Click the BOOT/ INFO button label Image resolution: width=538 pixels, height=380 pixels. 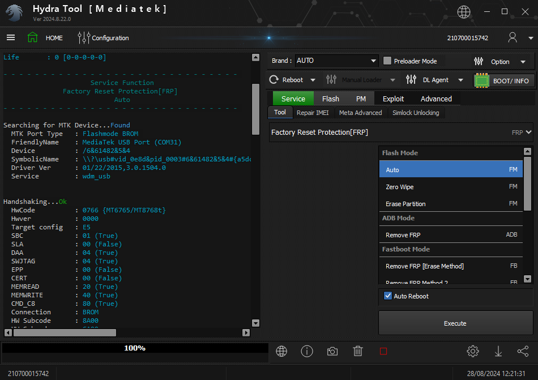(511, 81)
